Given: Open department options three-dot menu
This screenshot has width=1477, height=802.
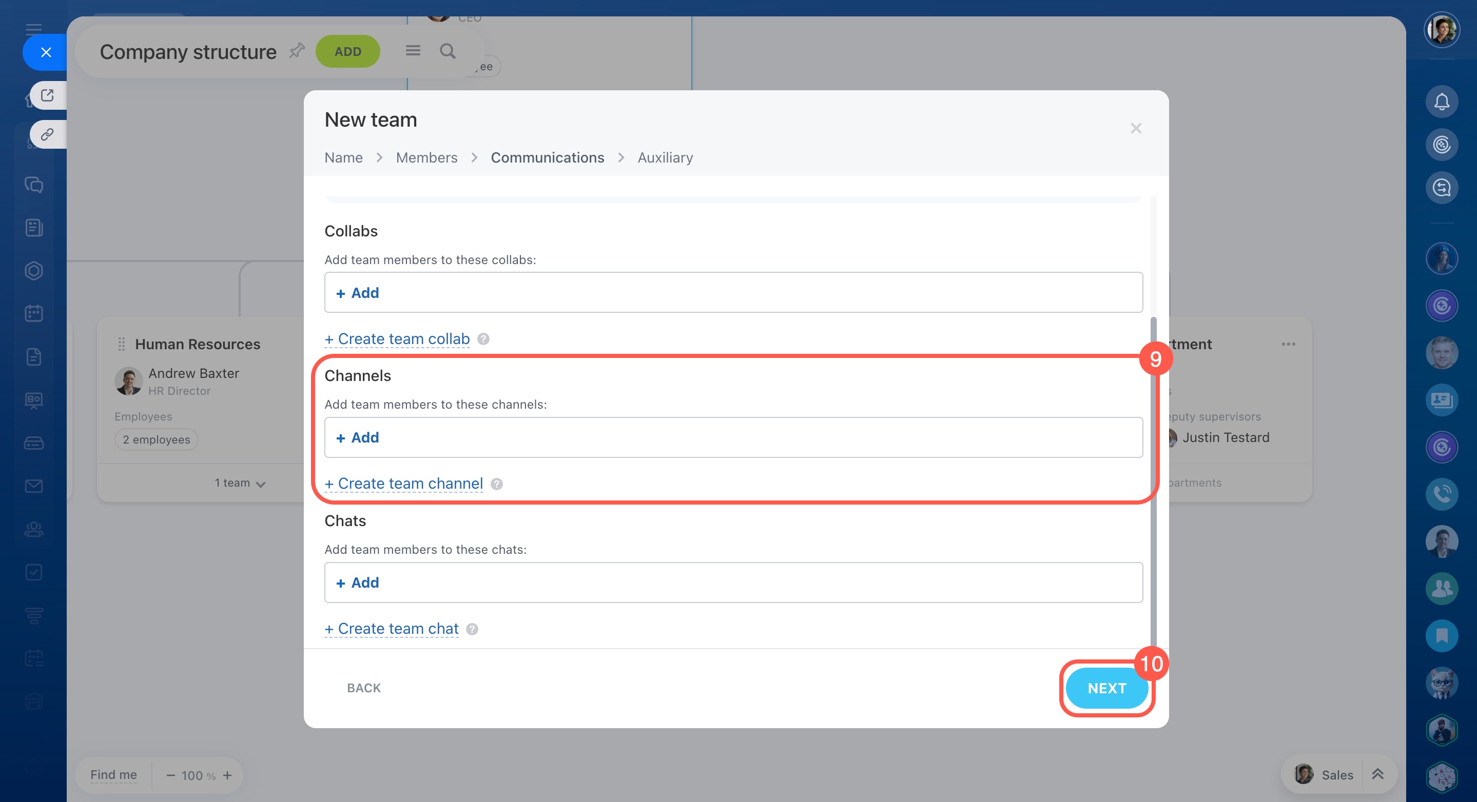Looking at the screenshot, I should [1288, 344].
